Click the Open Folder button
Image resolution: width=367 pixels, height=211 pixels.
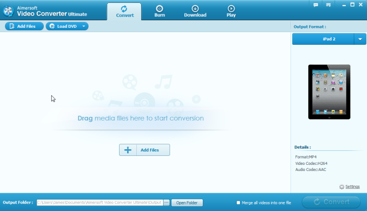[187, 203]
